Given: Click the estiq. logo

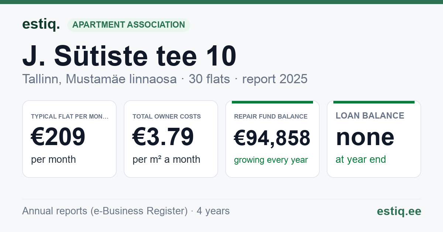Looking at the screenshot, I should point(41,24).
